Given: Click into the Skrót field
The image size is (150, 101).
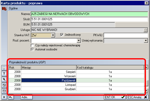Looking at the screenshot, I should click(x=89, y=19).
